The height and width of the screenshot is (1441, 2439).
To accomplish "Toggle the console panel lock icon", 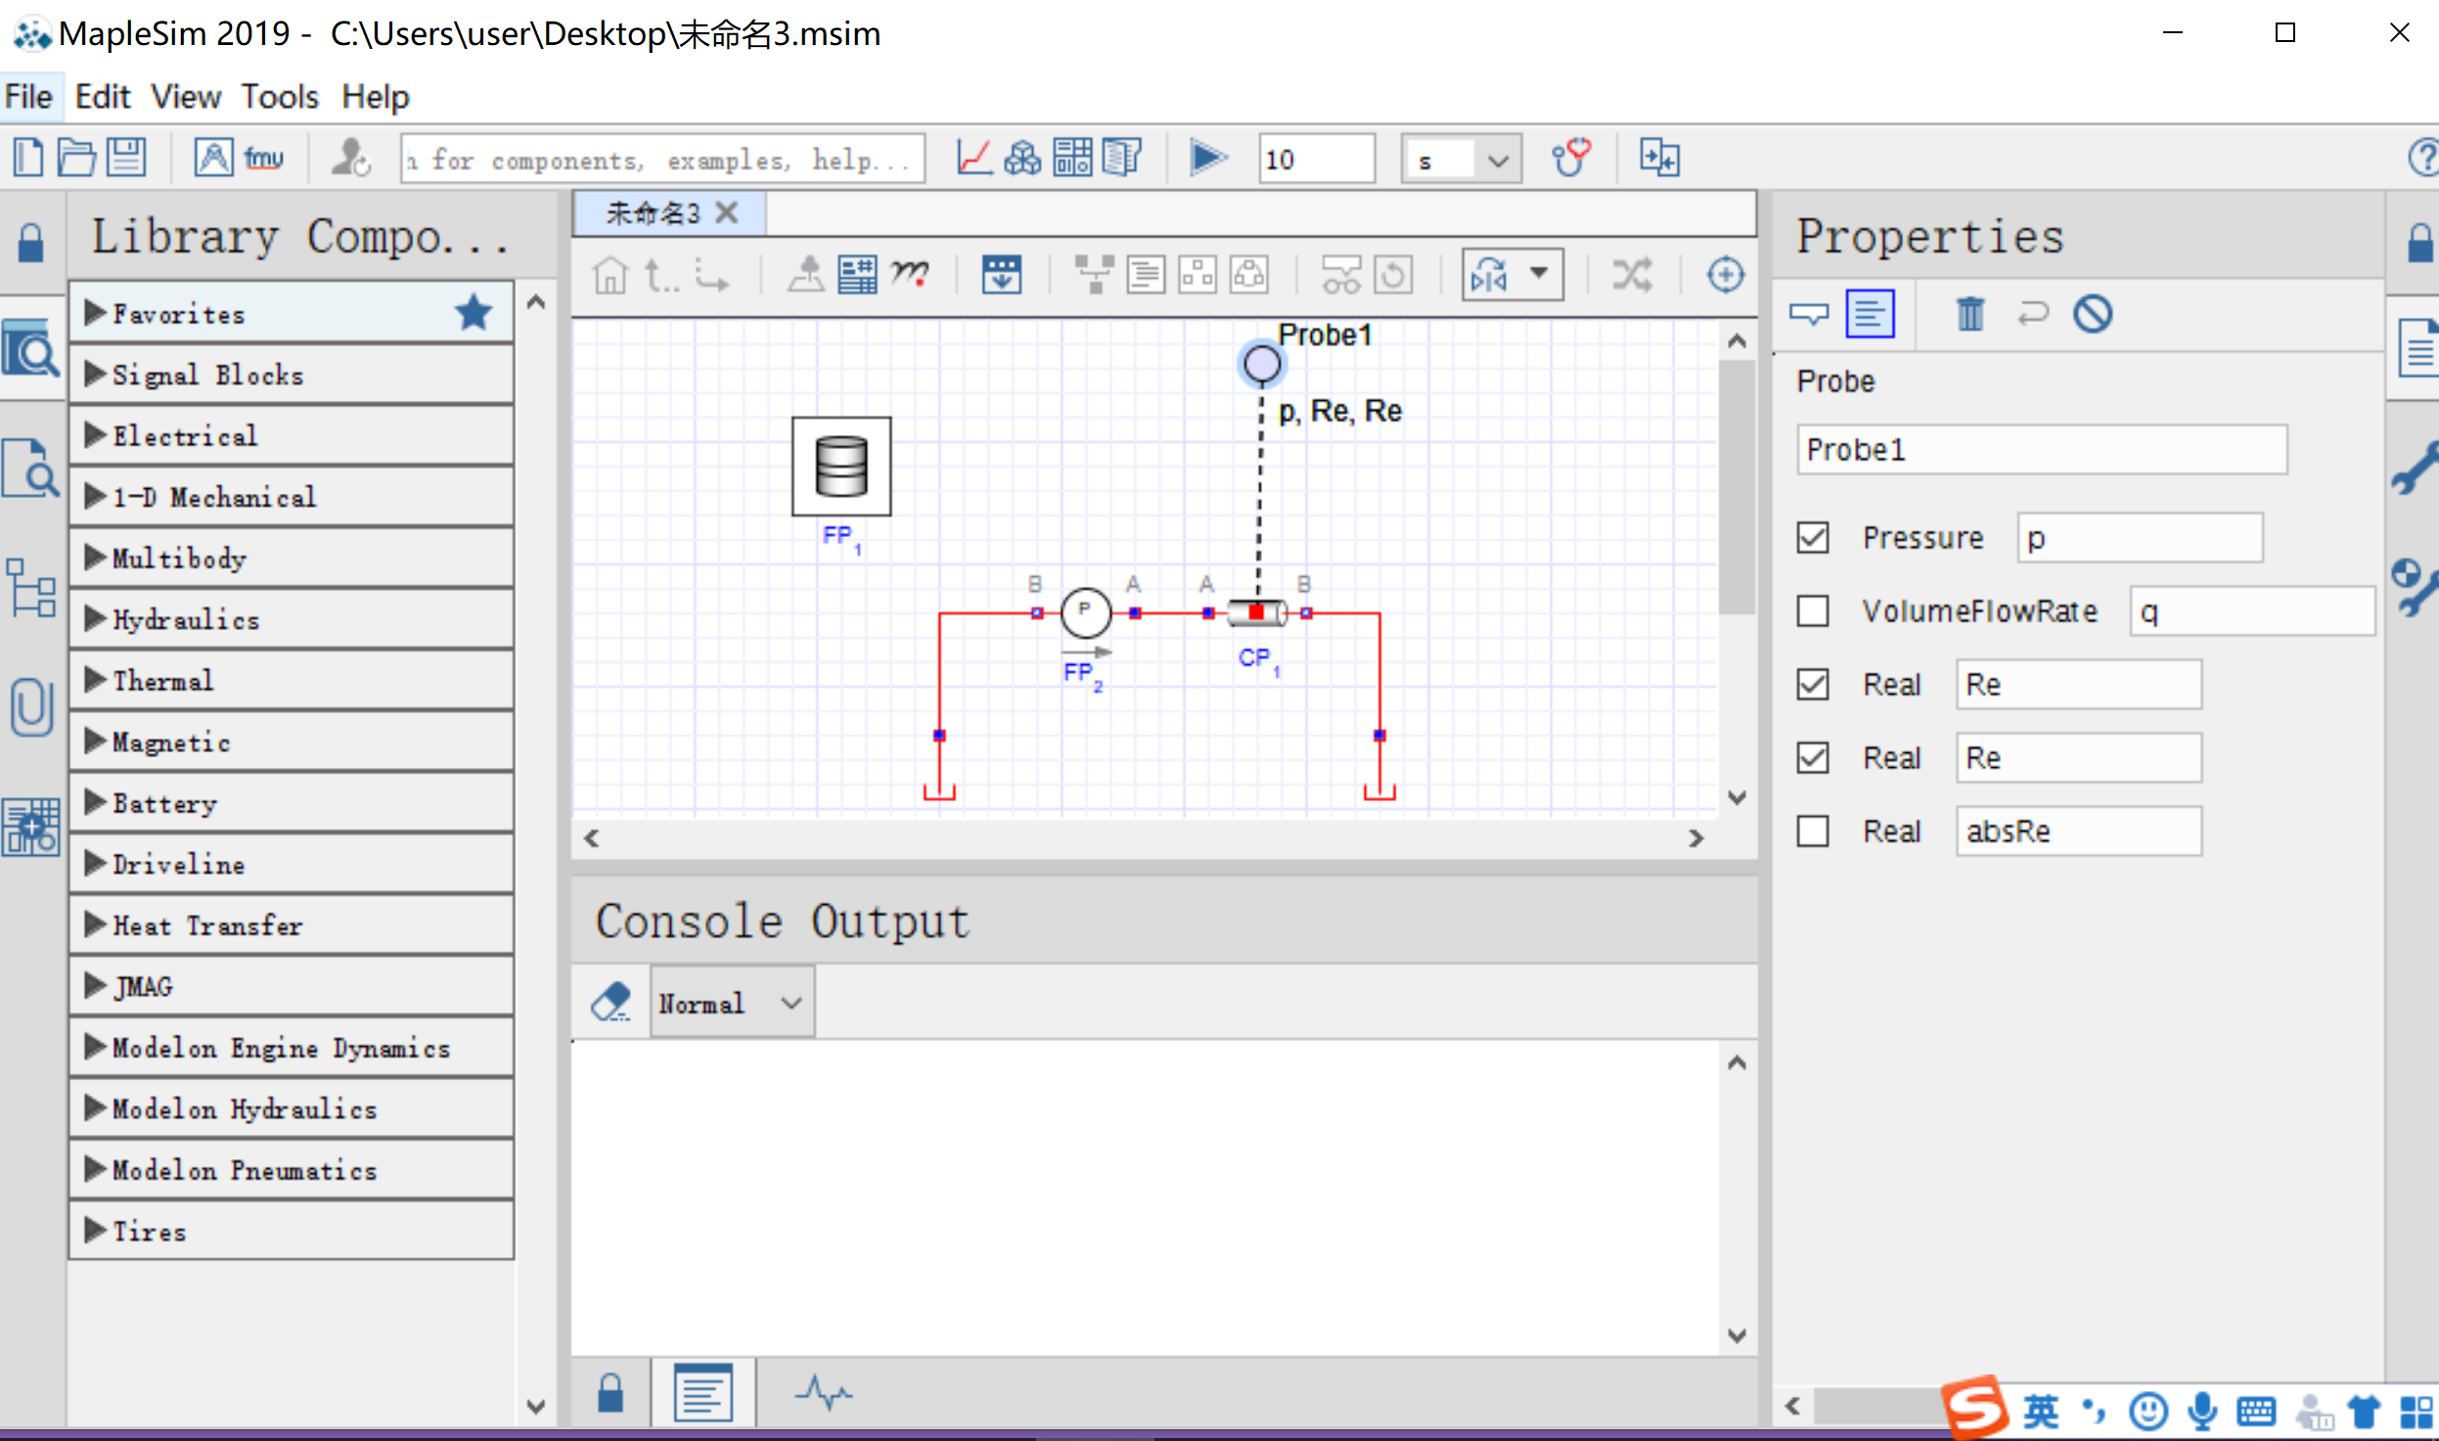I will 610,1393.
